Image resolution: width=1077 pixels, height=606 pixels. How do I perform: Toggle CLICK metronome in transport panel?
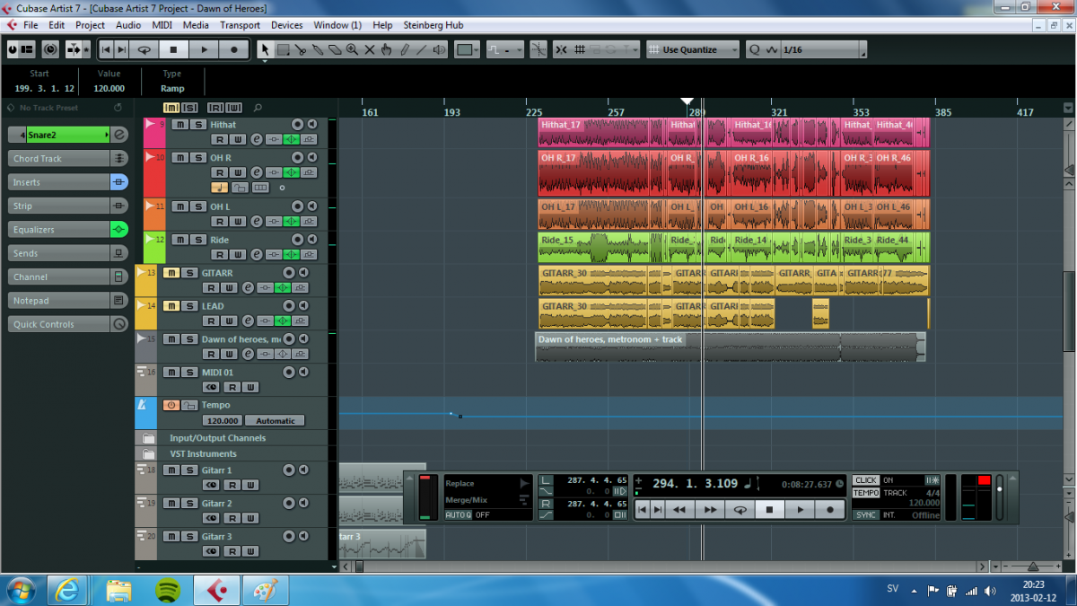(865, 480)
